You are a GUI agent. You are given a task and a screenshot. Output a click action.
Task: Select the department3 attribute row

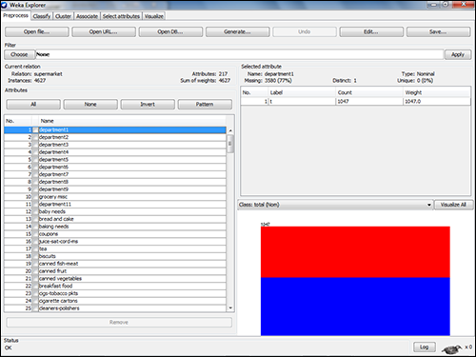click(115, 145)
